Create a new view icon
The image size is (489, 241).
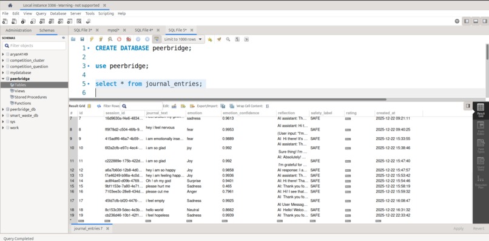point(51,21)
